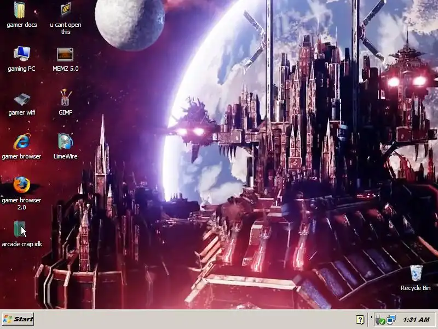Click the gamer wifi network icon
Image resolution: width=438 pixels, height=329 pixels.
pos(22,99)
